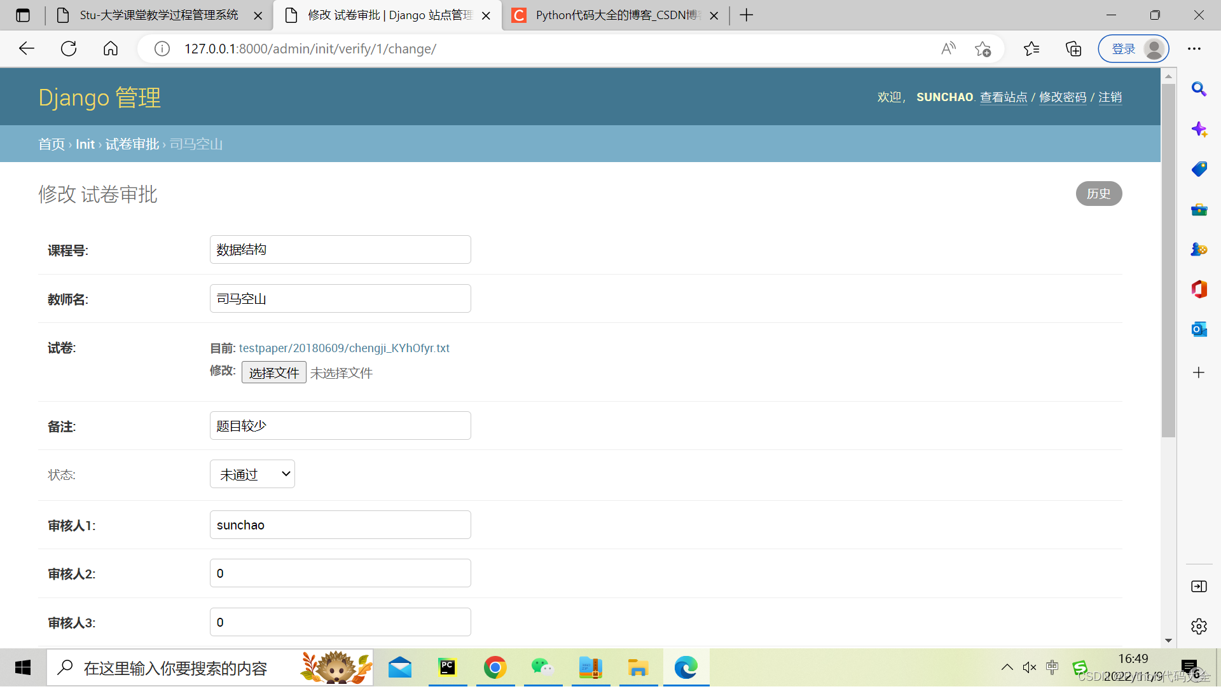Viewport: 1221px width, 689px height.
Task: Click the page vertical scrollbar
Action: click(x=1168, y=261)
